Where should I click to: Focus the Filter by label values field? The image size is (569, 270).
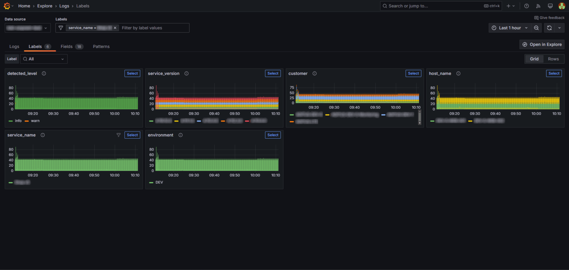point(154,28)
